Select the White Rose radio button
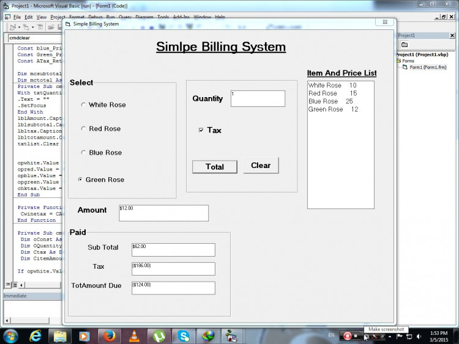459x344 pixels. [x=83, y=104]
